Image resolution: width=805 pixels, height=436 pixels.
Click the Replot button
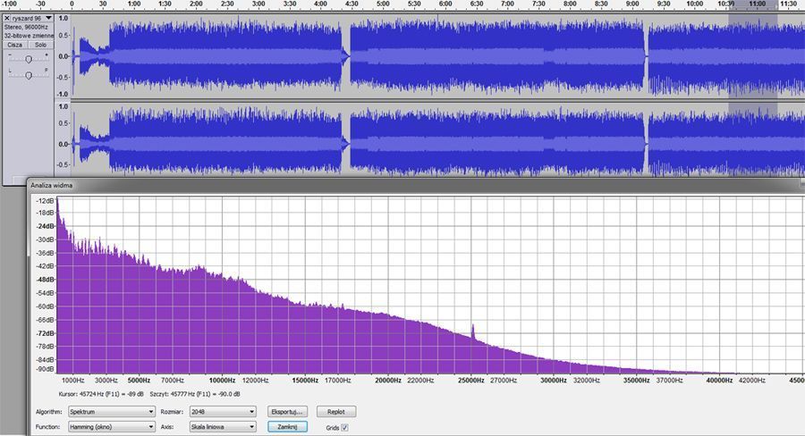pyautogui.click(x=336, y=411)
